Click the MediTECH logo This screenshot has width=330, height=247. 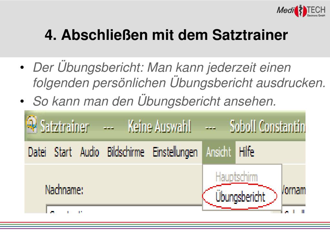click(x=301, y=11)
